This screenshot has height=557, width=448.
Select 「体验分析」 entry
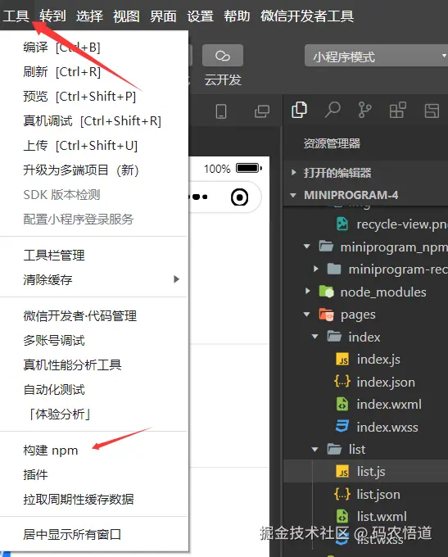pyautogui.click(x=60, y=414)
